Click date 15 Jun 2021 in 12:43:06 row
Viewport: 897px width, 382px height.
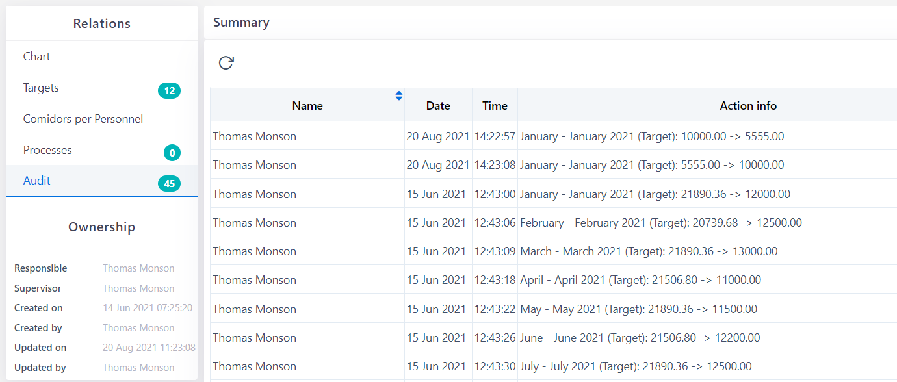pyautogui.click(x=436, y=223)
